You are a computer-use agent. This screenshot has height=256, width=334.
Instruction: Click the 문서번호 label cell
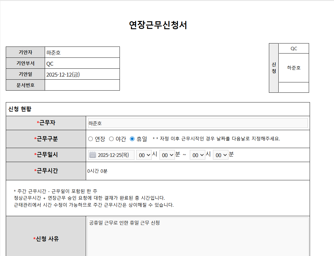pyautogui.click(x=25, y=85)
